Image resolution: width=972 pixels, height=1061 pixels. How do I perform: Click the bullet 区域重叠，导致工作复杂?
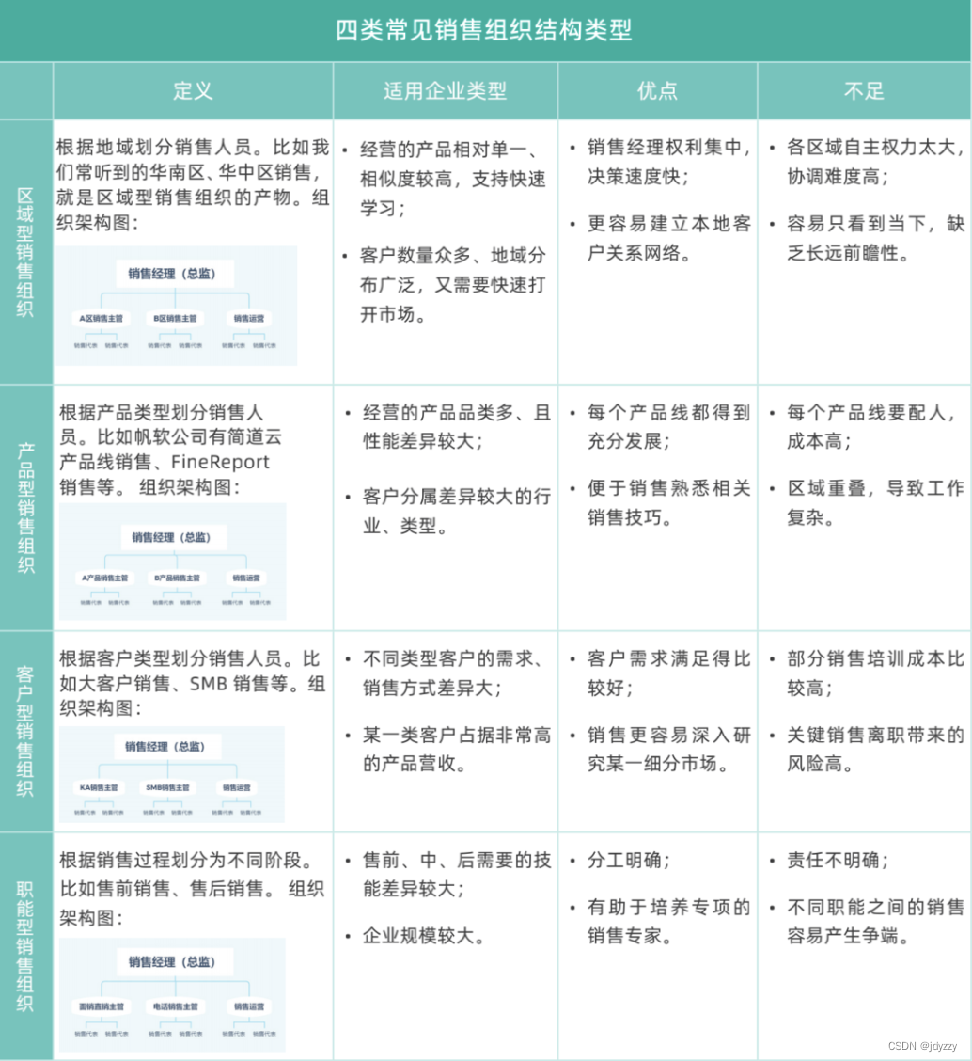[875, 503]
